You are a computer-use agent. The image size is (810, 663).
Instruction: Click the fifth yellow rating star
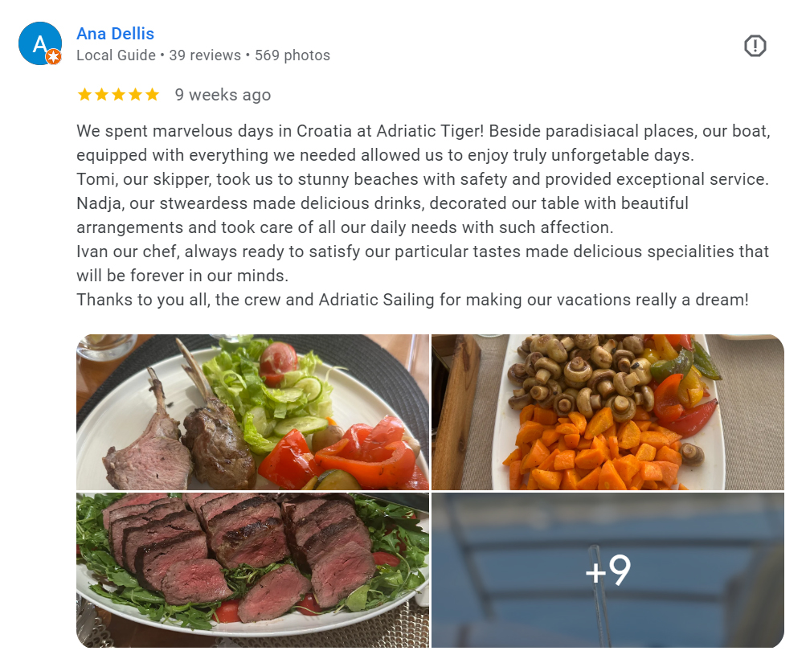[x=152, y=95]
